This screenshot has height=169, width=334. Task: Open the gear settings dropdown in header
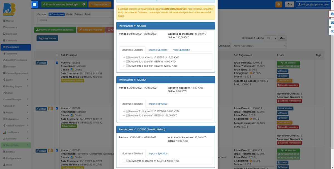[290, 4]
